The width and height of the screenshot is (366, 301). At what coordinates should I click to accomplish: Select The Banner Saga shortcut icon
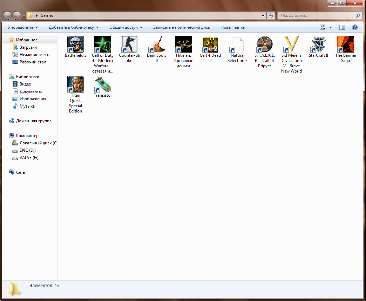click(346, 44)
